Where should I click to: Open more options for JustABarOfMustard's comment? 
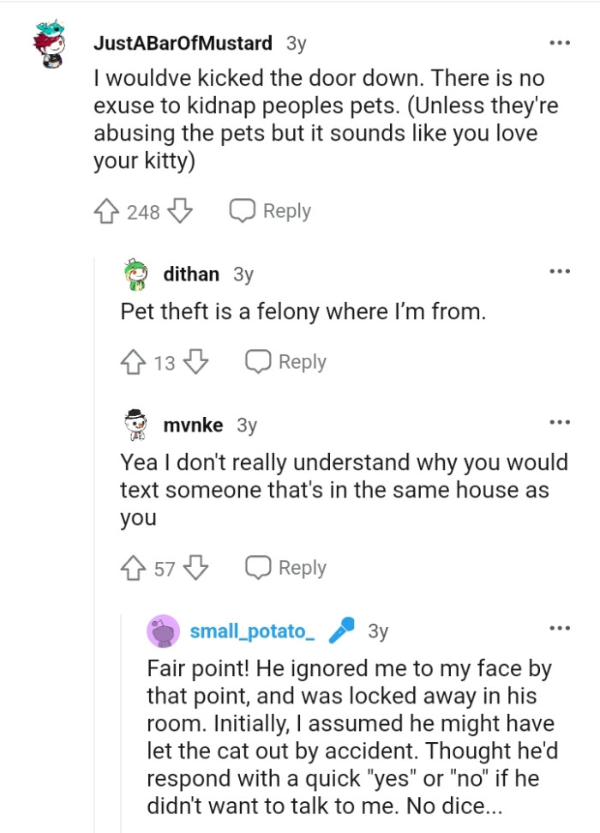coord(560,42)
